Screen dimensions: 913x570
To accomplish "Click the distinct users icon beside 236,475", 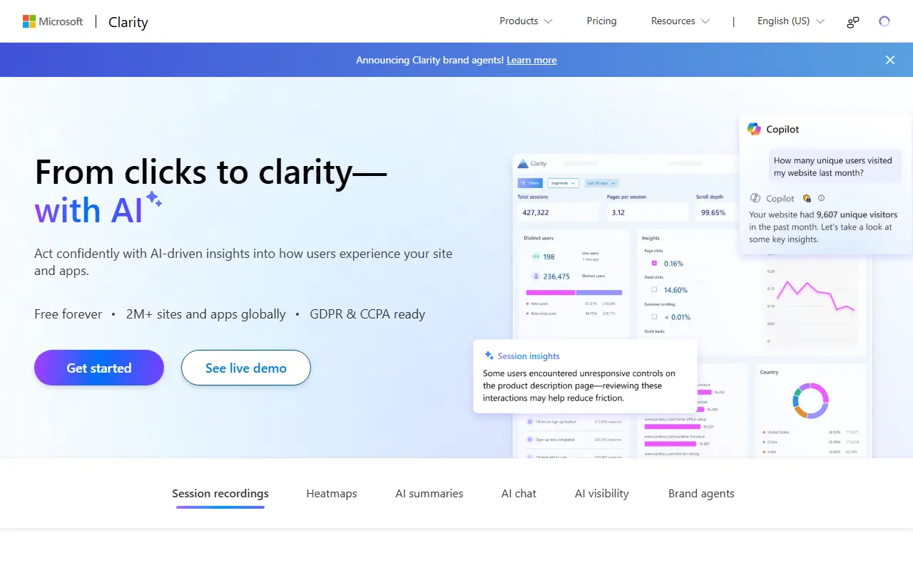I will (536, 276).
